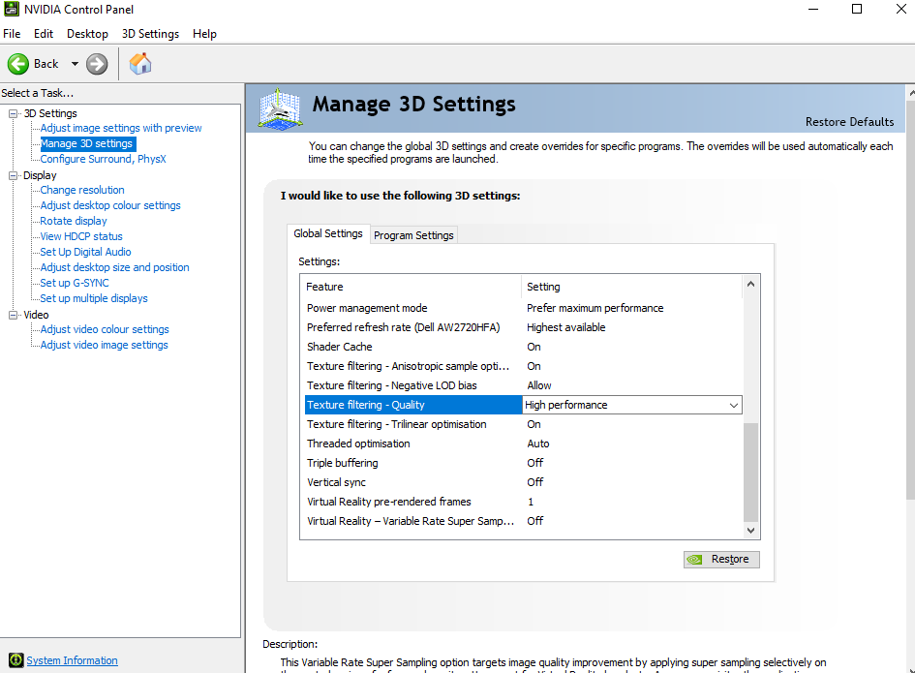Select Adjust desktop colour settings
915x673 pixels.
[108, 204]
